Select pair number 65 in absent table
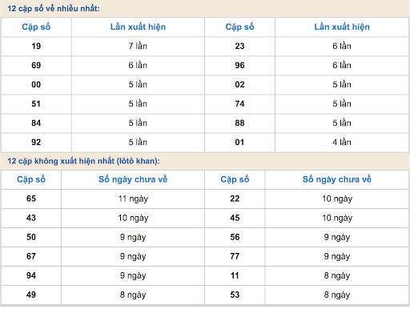Viewport: 410px width, 309px height. pos(31,199)
